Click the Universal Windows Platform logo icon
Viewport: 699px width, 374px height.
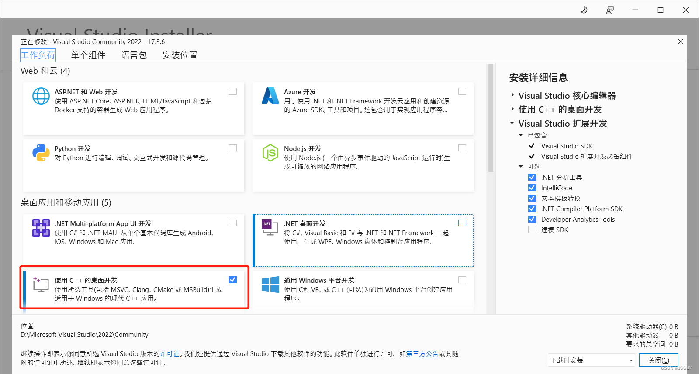tap(270, 285)
